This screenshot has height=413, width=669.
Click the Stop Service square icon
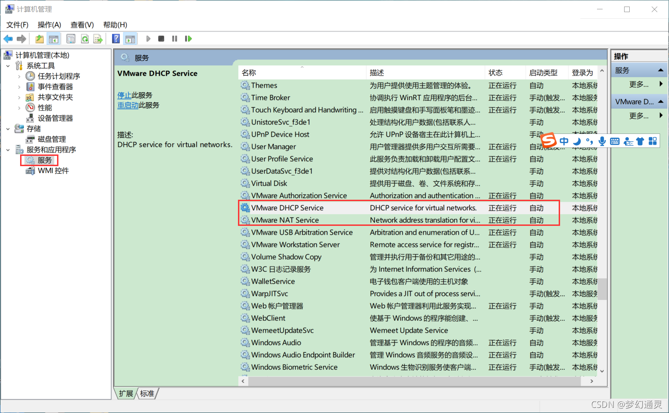point(161,39)
